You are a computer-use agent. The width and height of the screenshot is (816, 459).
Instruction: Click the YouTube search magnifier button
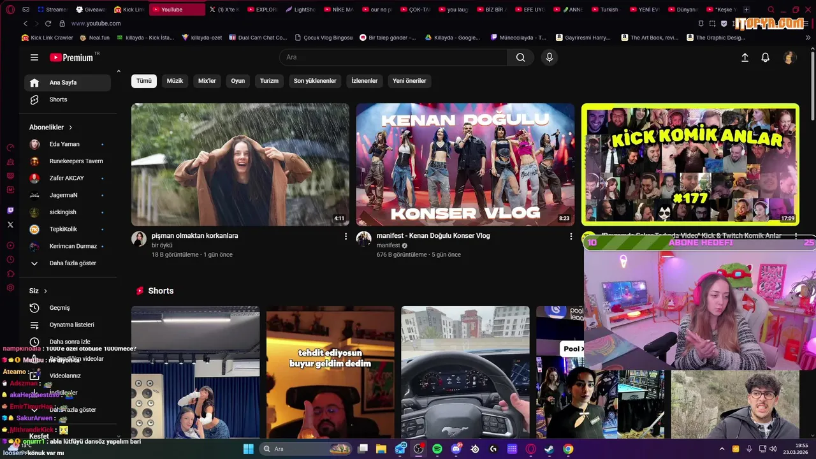521,57
